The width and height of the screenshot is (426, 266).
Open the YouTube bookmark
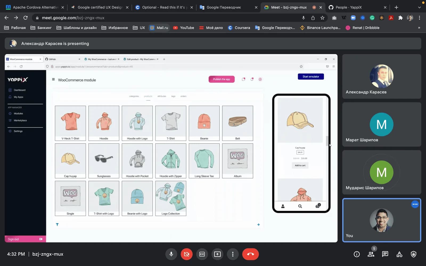(183, 28)
